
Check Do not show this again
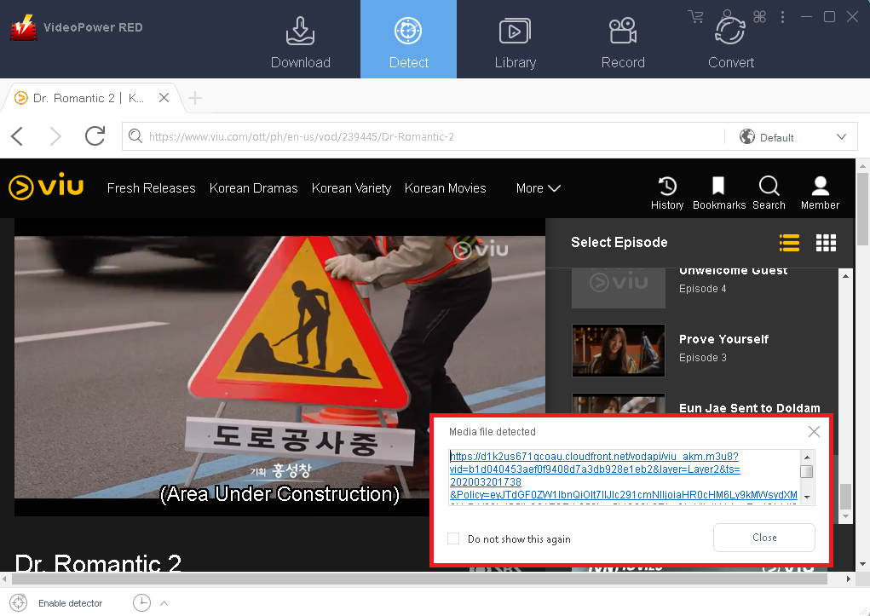coord(453,538)
